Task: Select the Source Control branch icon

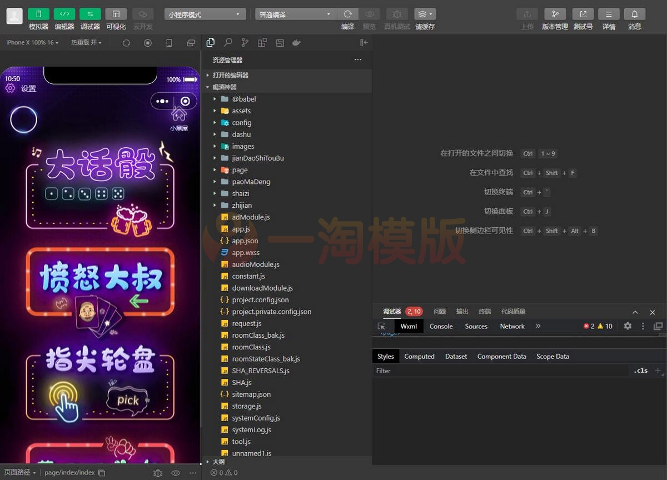Action: 245,42
